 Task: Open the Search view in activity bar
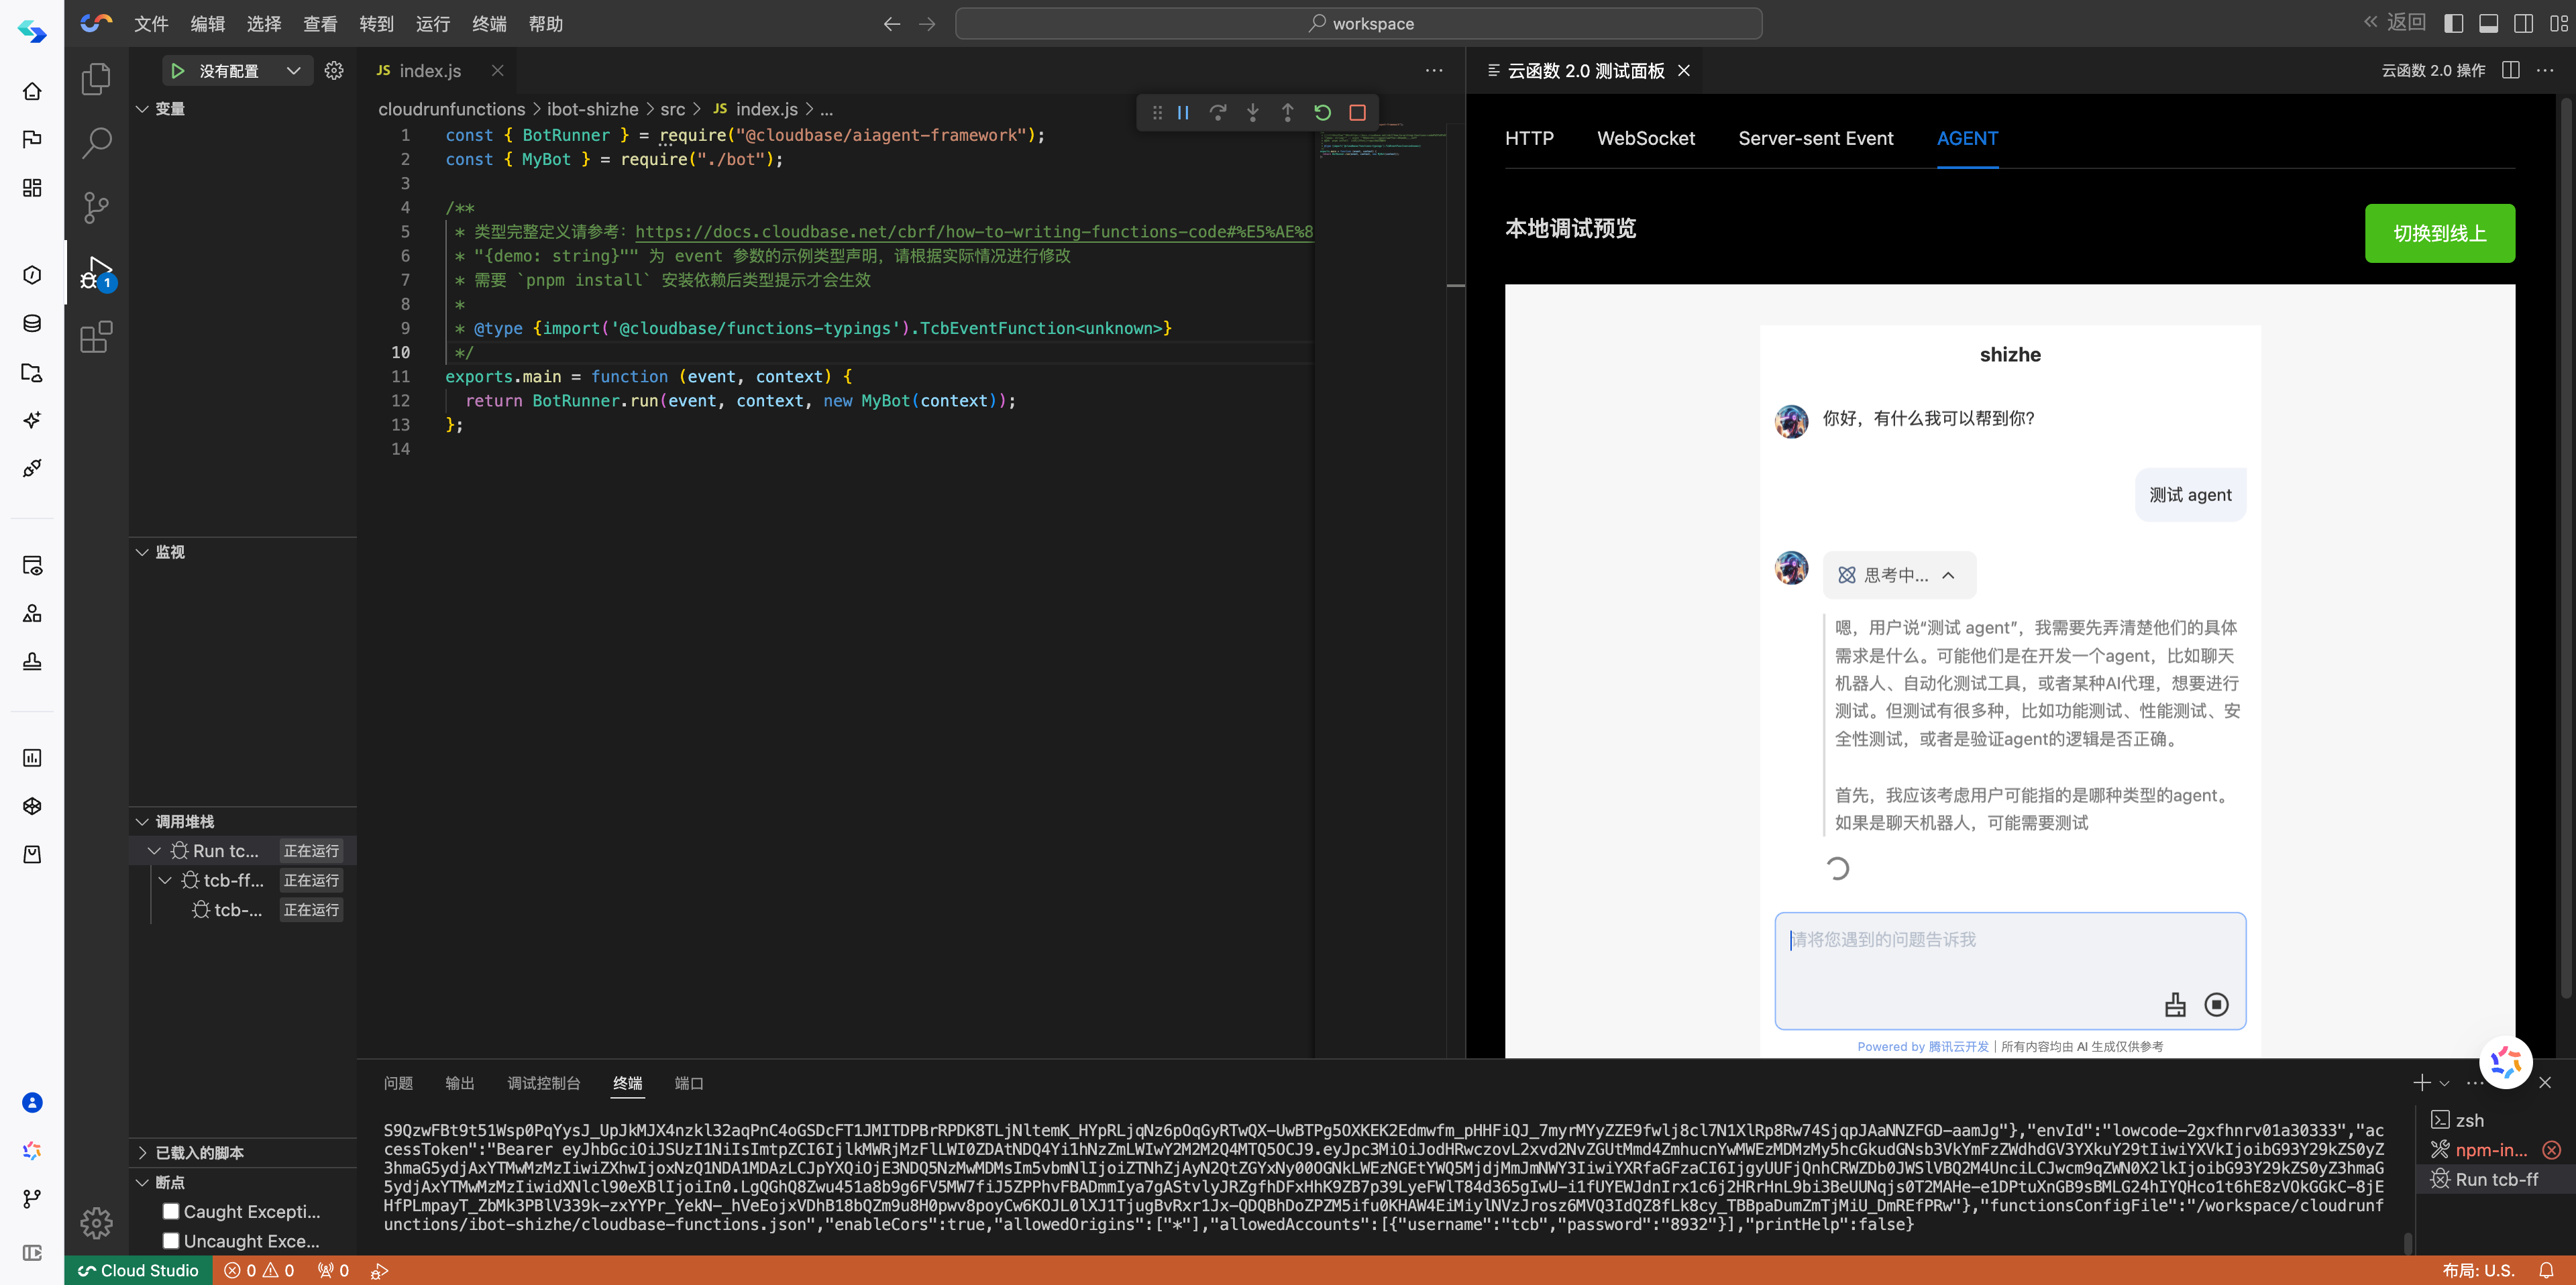point(96,143)
